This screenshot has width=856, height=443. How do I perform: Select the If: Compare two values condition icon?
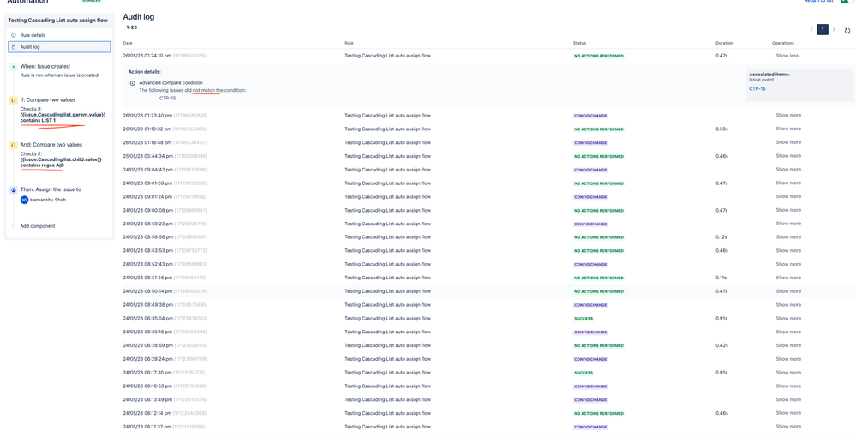pos(14,100)
